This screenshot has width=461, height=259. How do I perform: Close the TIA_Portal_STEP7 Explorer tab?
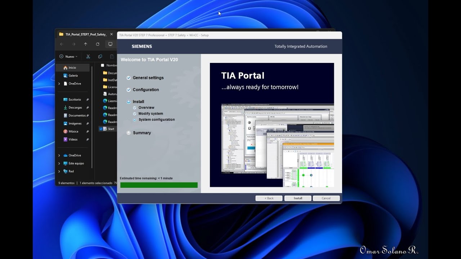click(x=111, y=34)
